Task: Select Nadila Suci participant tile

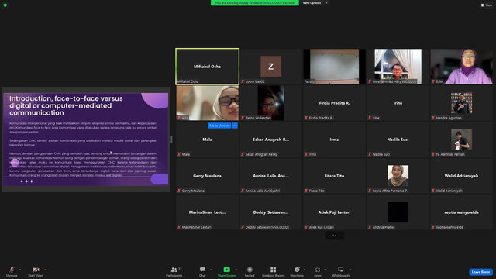Action: (398, 139)
